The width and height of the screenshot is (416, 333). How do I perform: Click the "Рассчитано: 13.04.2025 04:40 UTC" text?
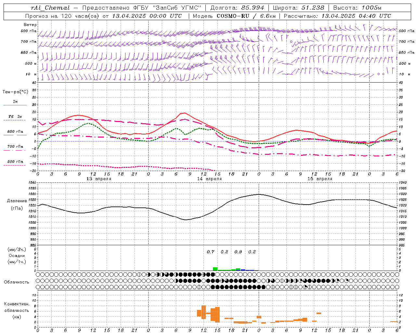pos(337,16)
